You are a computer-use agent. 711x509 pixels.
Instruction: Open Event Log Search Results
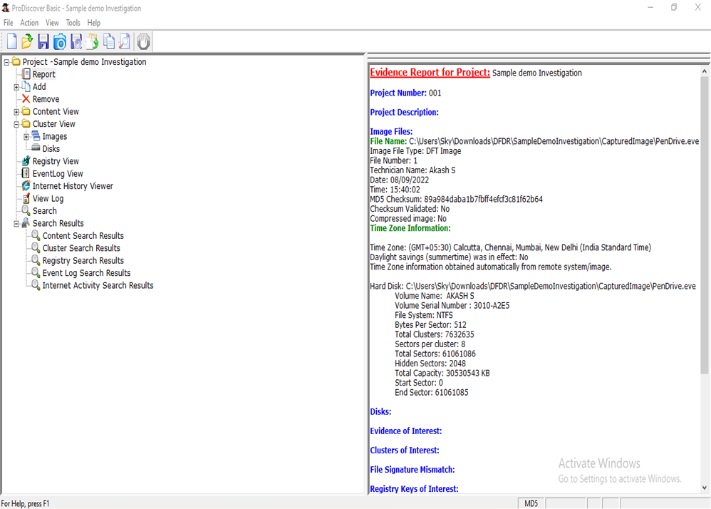[x=87, y=272]
